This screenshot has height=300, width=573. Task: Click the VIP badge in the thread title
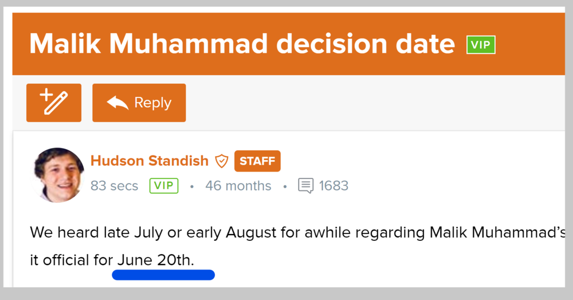(481, 44)
